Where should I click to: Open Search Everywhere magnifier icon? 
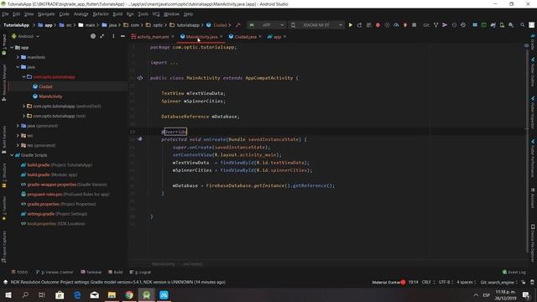click(x=522, y=25)
